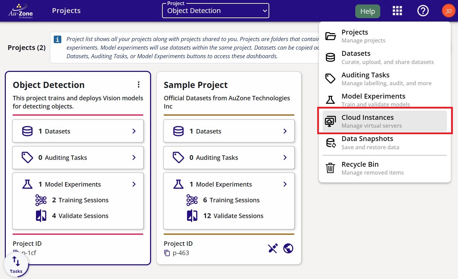
Task: Click the crossed-out pencil icon on Sample Project
Action: [273, 248]
